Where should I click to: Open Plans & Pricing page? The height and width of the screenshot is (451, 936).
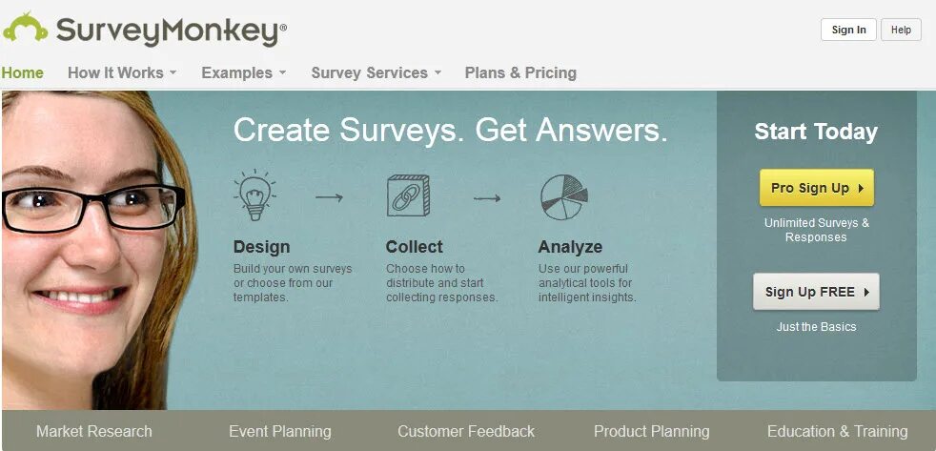pos(520,72)
